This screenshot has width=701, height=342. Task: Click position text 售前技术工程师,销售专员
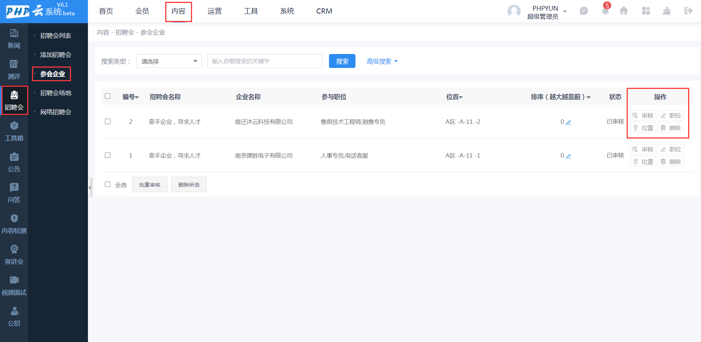(x=353, y=122)
